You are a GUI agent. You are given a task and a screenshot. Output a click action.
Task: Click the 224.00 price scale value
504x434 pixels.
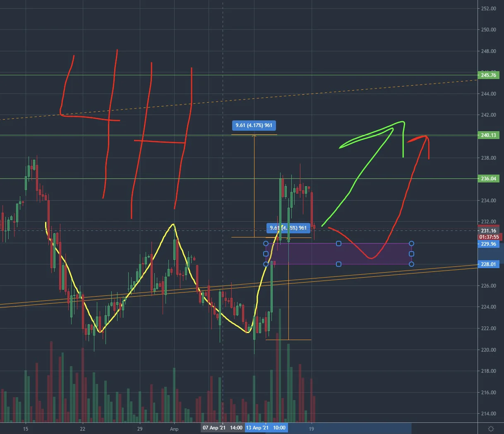click(x=488, y=307)
